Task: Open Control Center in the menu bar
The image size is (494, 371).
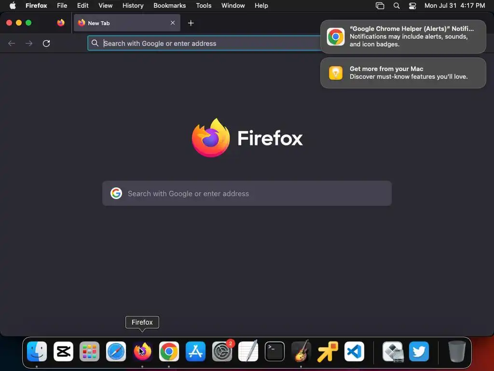Action: pyautogui.click(x=412, y=6)
